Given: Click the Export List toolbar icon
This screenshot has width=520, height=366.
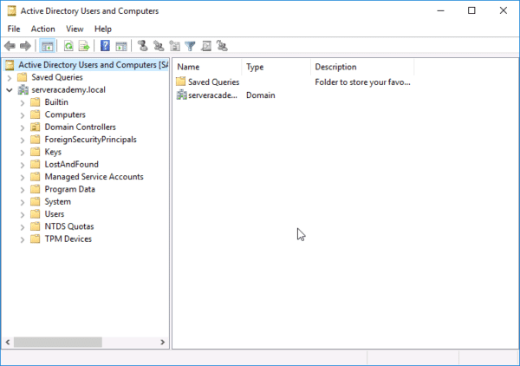Looking at the screenshot, I should coord(84,46).
